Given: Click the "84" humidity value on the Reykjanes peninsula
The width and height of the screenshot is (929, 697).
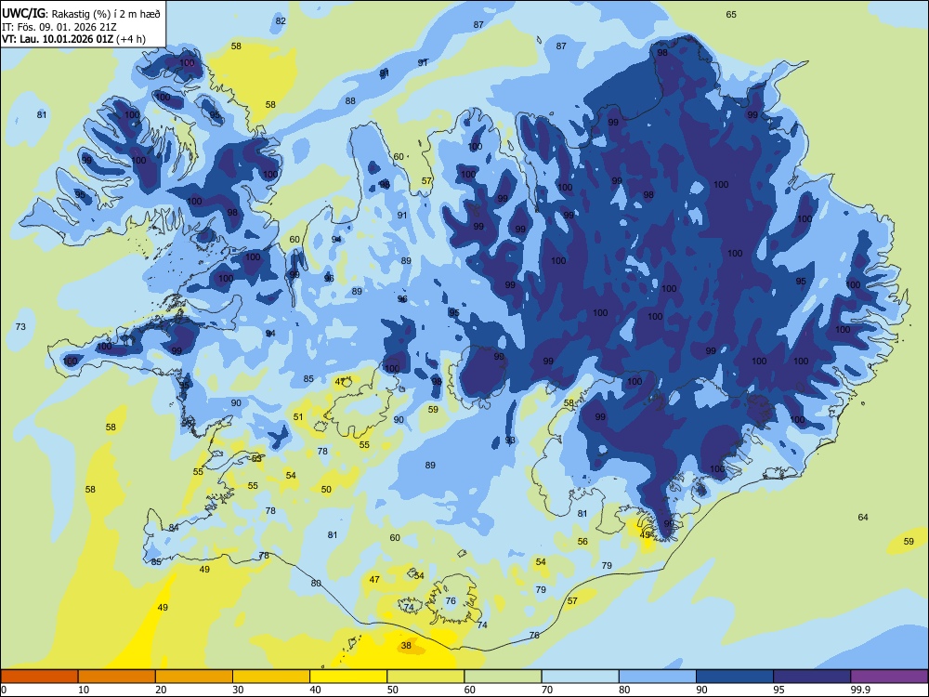Looking at the screenshot, I should pyautogui.click(x=174, y=528).
